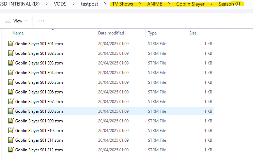Expand the chevron after Goblin Slayer in path

[x=212, y=4]
